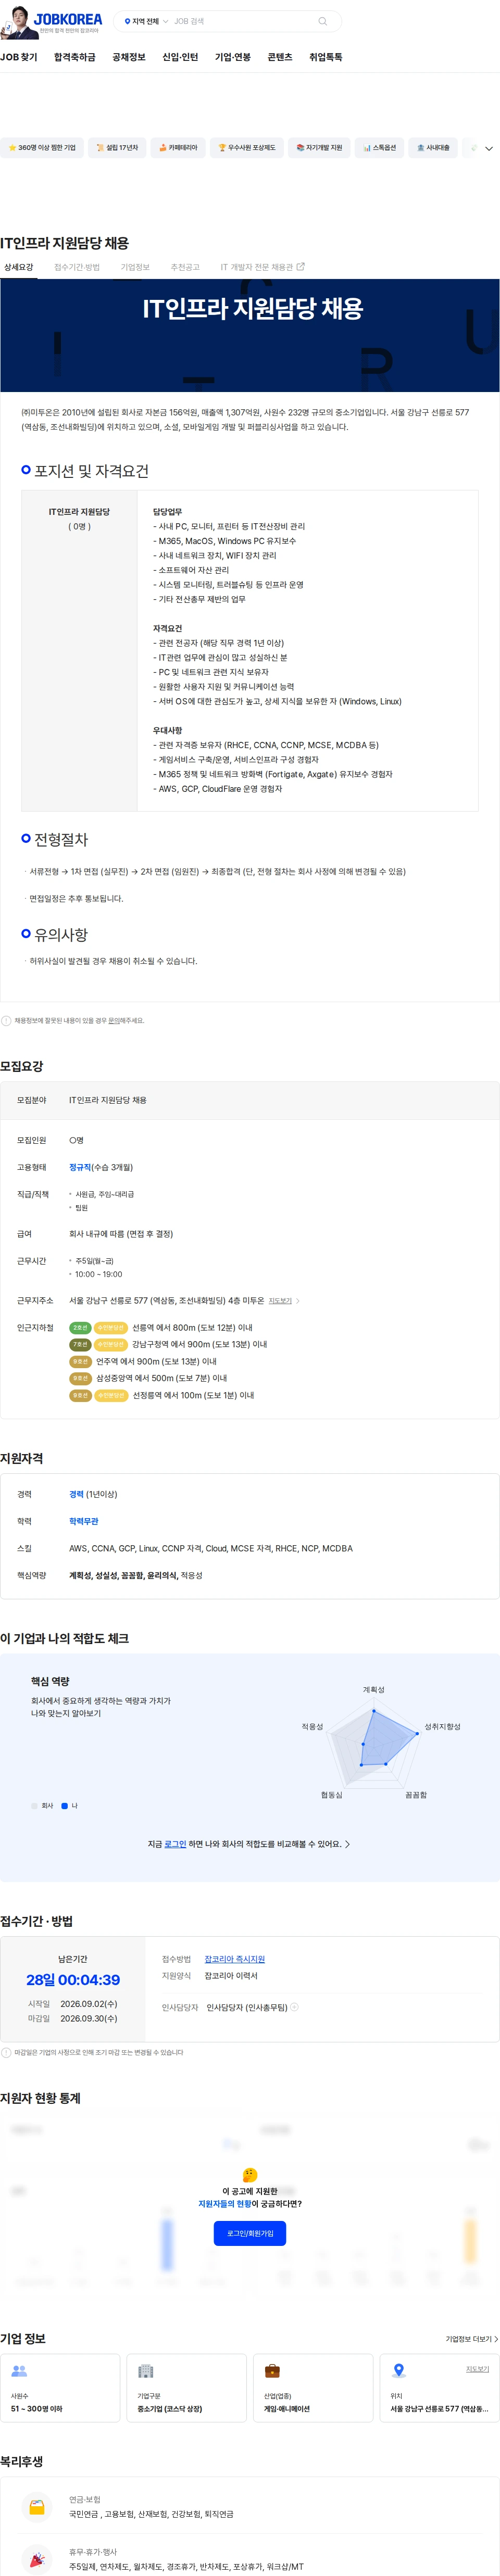The height and width of the screenshot is (2576, 500).
Task: Open 지도보기 next to 근무지주소
Action: [x=280, y=1301]
